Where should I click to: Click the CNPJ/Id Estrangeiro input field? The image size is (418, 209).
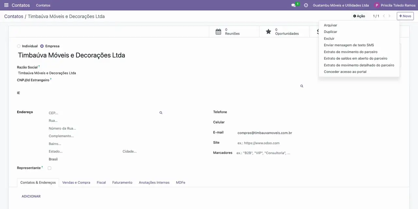pyautogui.click(x=157, y=86)
